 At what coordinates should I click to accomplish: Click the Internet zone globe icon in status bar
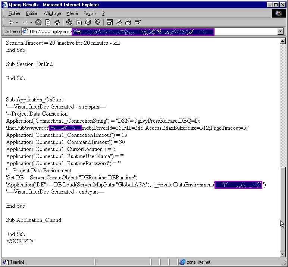click(182, 262)
